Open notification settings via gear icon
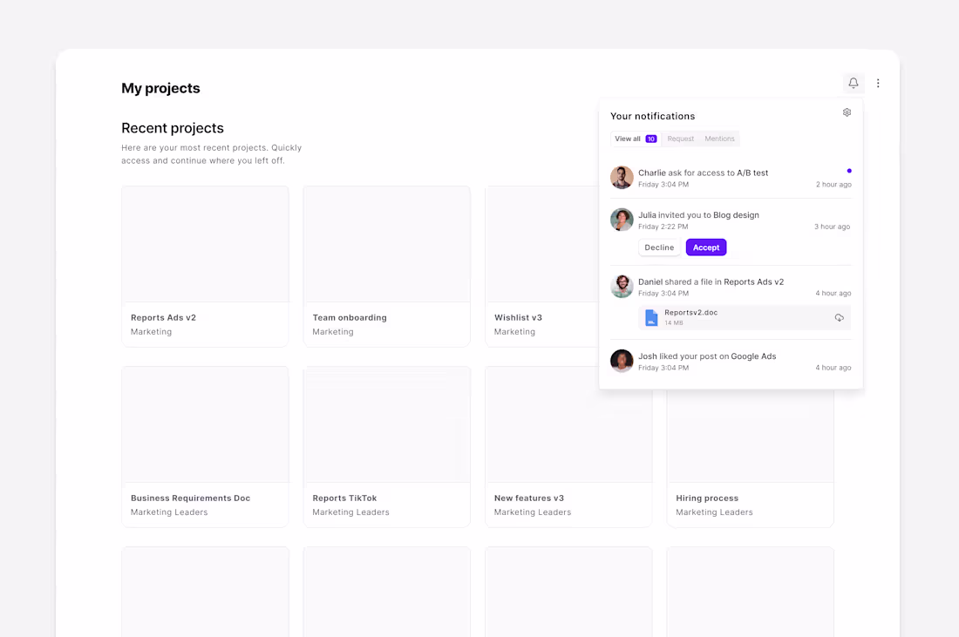The width and height of the screenshot is (959, 637). coord(846,112)
